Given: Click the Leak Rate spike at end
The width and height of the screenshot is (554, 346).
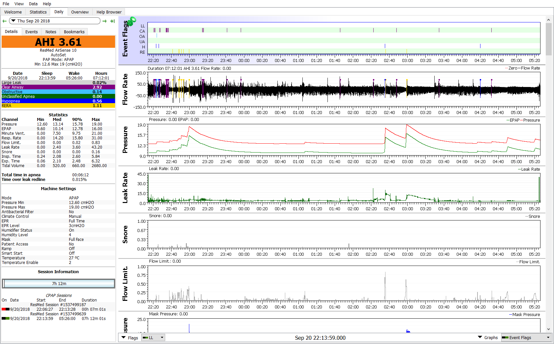Looking at the screenshot, I should tap(539, 189).
